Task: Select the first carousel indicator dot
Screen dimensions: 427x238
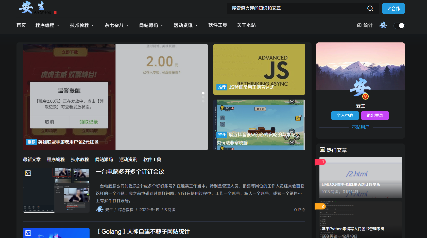Action: 203,93
